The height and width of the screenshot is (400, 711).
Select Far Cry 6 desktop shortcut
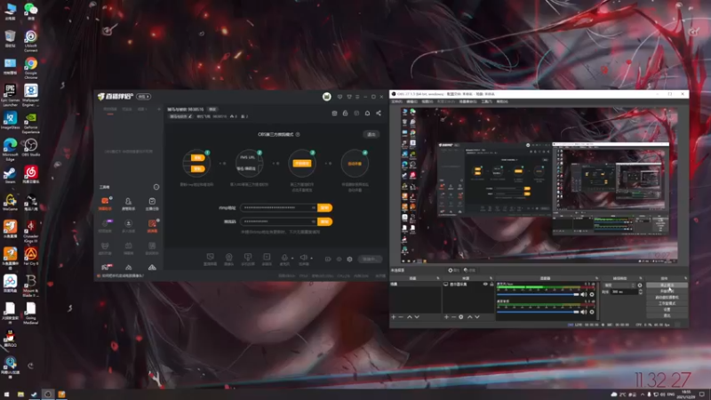click(31, 256)
